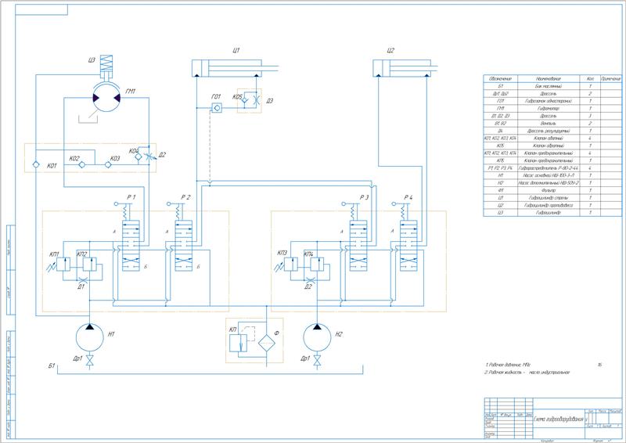
Task: Select the Р 2 distributor valve block
Action: point(183,245)
